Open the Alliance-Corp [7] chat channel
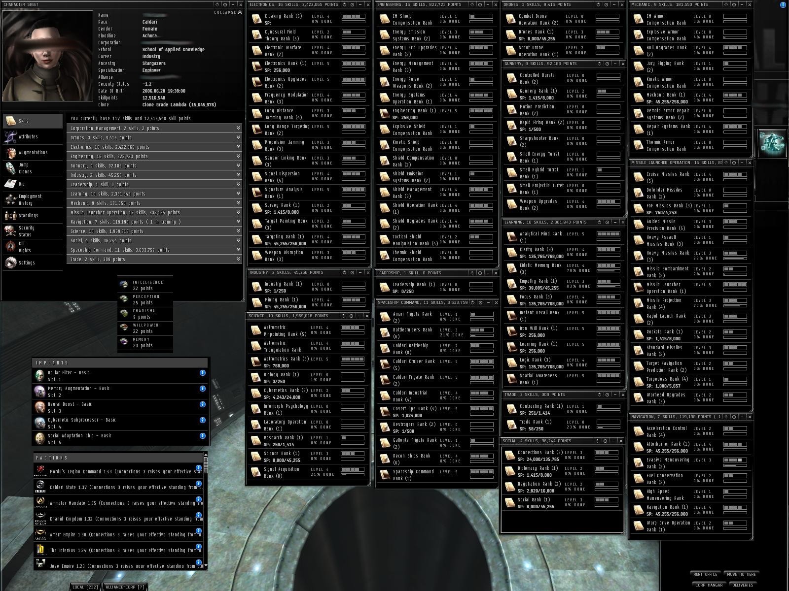The height and width of the screenshot is (591, 789). 125,587
